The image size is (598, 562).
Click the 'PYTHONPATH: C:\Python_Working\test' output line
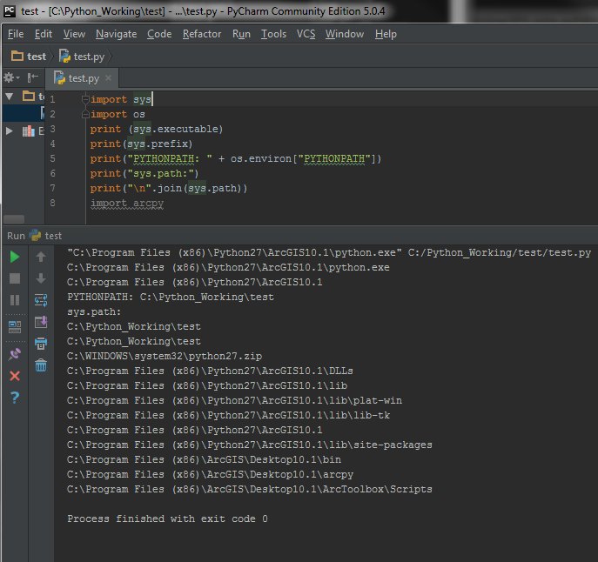(171, 297)
